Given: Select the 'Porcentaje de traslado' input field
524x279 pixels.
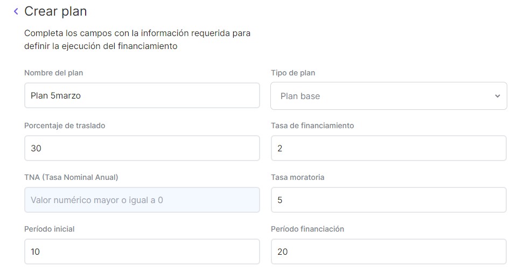Looking at the screenshot, I should pyautogui.click(x=142, y=148).
